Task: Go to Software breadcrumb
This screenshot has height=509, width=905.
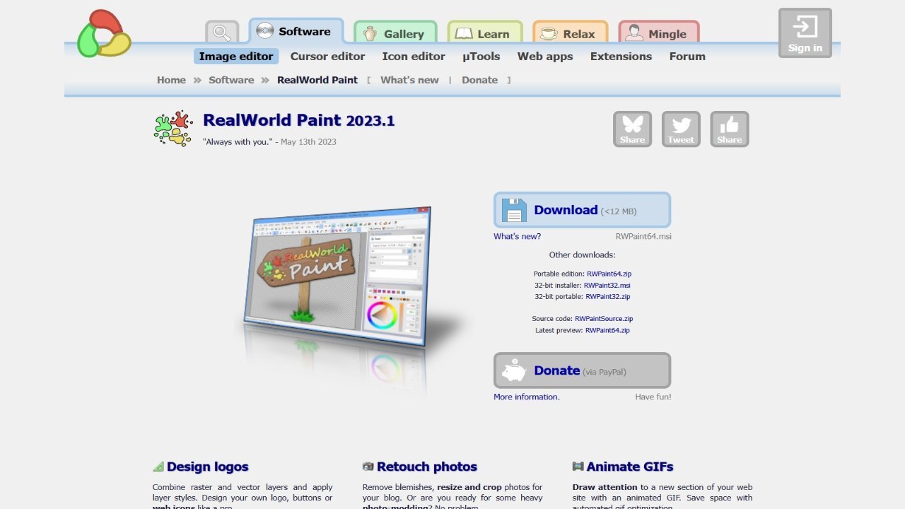Action: [x=231, y=80]
